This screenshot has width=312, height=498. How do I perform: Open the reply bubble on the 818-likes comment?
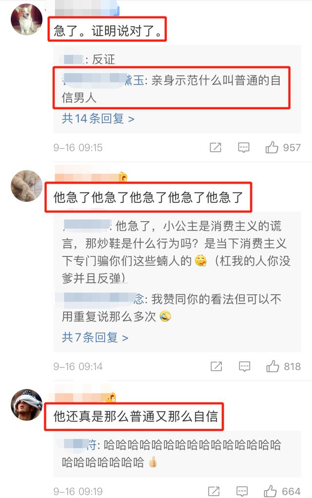pyautogui.click(x=244, y=366)
